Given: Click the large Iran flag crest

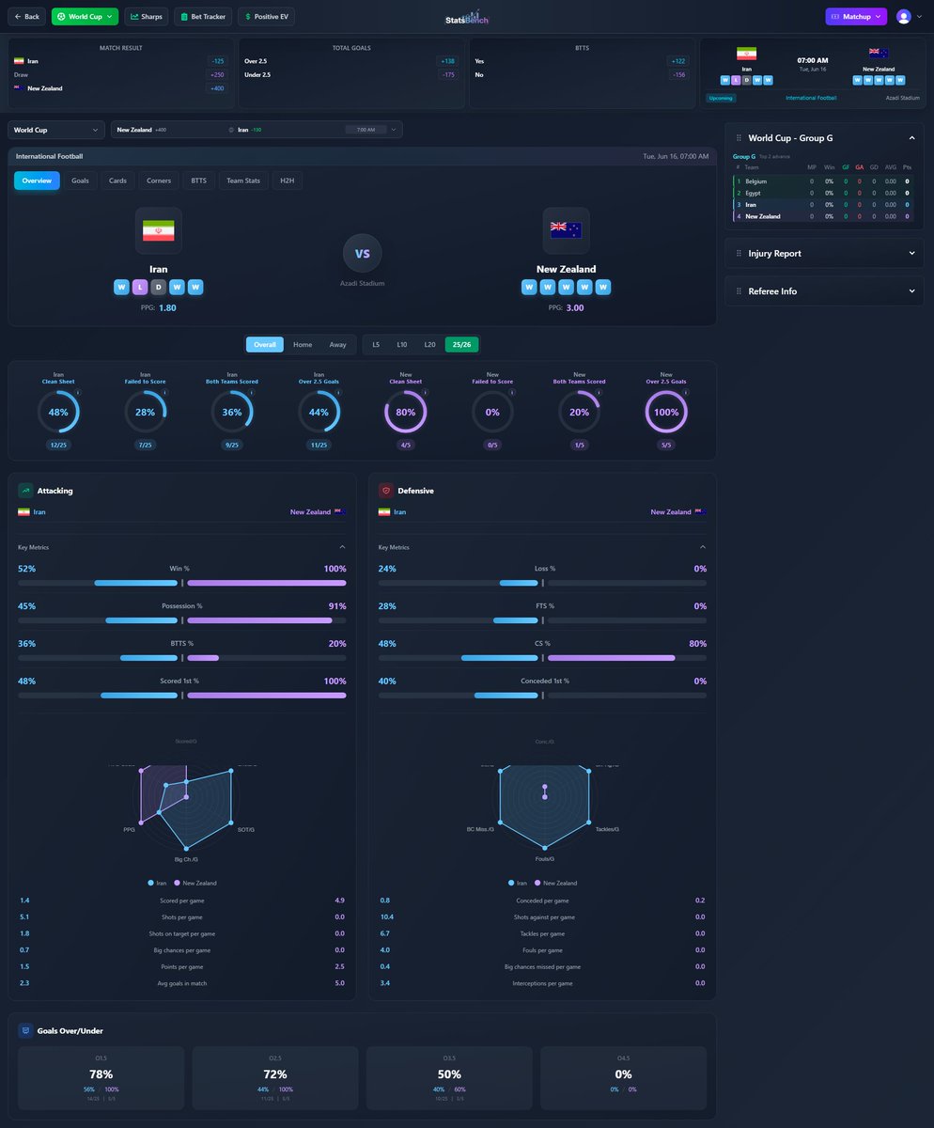Looking at the screenshot, I should pos(159,230).
